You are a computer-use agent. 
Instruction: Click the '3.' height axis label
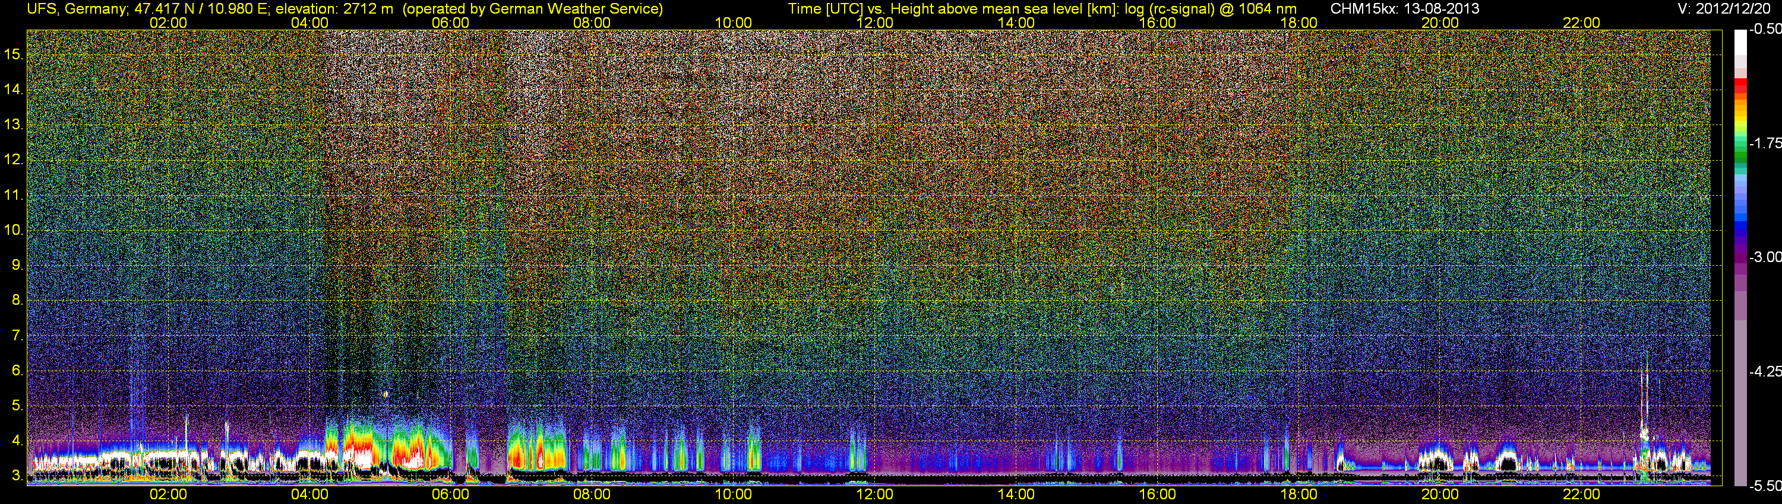coord(17,476)
